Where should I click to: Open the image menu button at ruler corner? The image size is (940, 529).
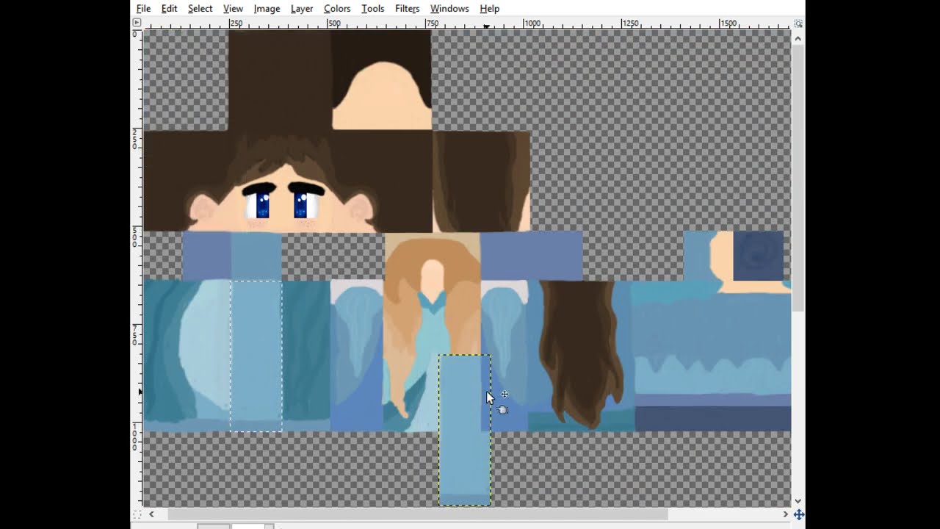tap(137, 24)
